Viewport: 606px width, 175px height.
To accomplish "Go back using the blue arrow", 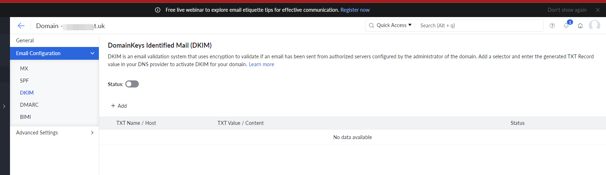I will pyautogui.click(x=21, y=26).
